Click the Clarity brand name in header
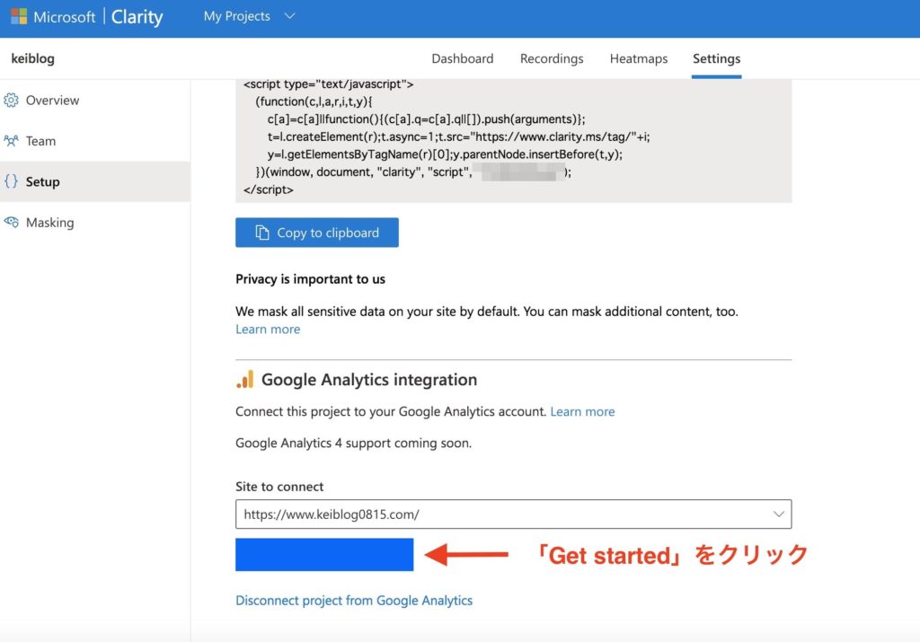The width and height of the screenshot is (920, 642). pyautogui.click(x=137, y=16)
